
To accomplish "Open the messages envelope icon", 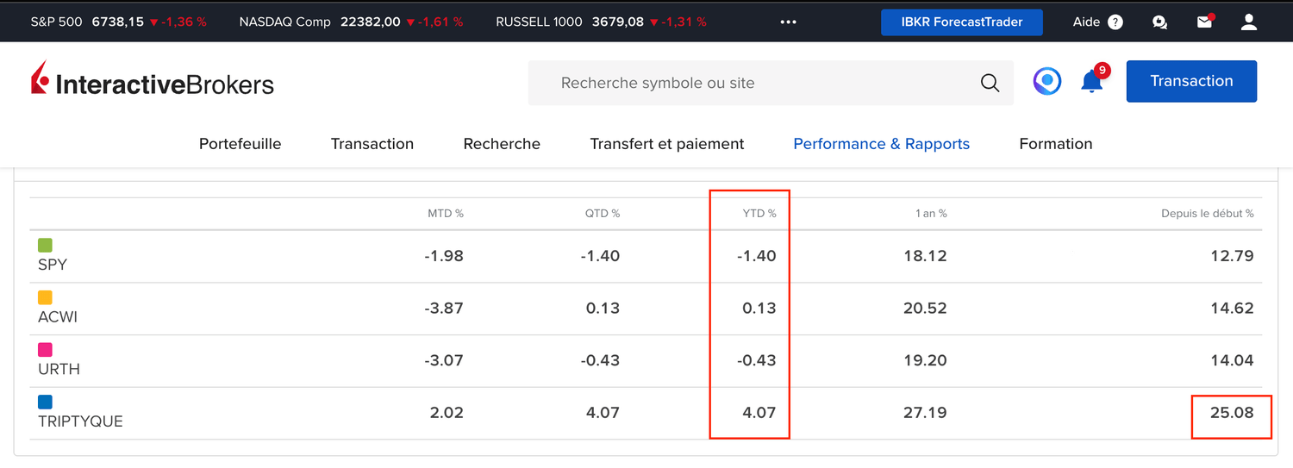I will point(1205,22).
